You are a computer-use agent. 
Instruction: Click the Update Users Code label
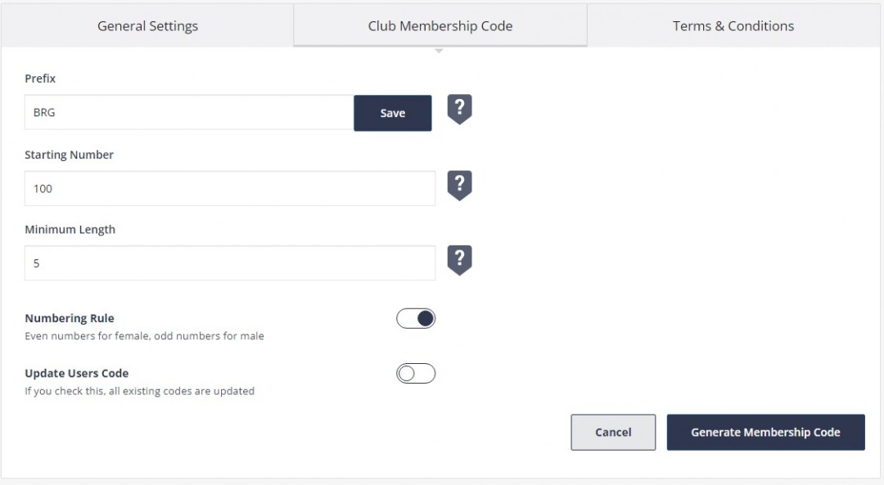77,374
